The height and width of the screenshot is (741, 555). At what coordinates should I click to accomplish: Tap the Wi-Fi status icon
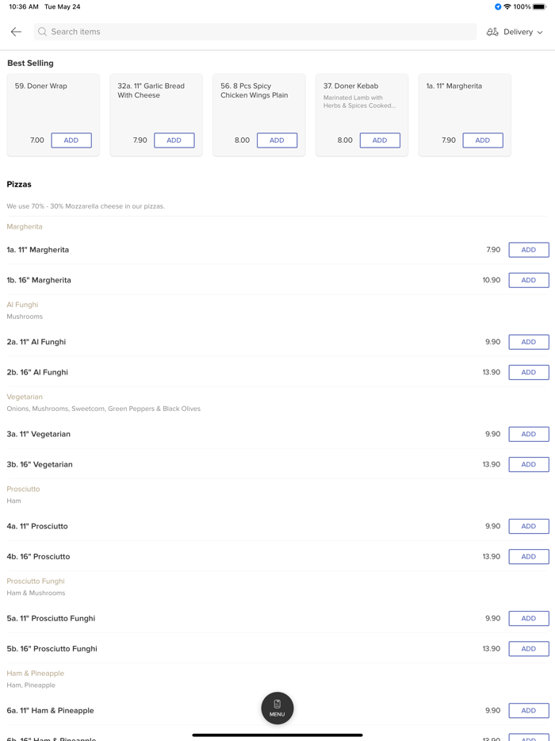pos(507,7)
